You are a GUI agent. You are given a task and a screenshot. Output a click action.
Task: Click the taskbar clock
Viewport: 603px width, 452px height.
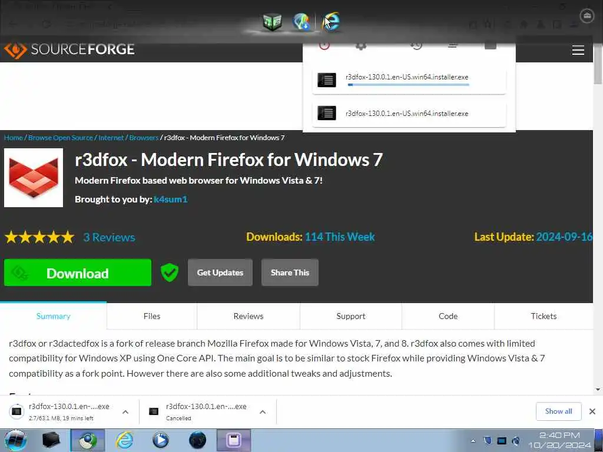(x=559, y=440)
